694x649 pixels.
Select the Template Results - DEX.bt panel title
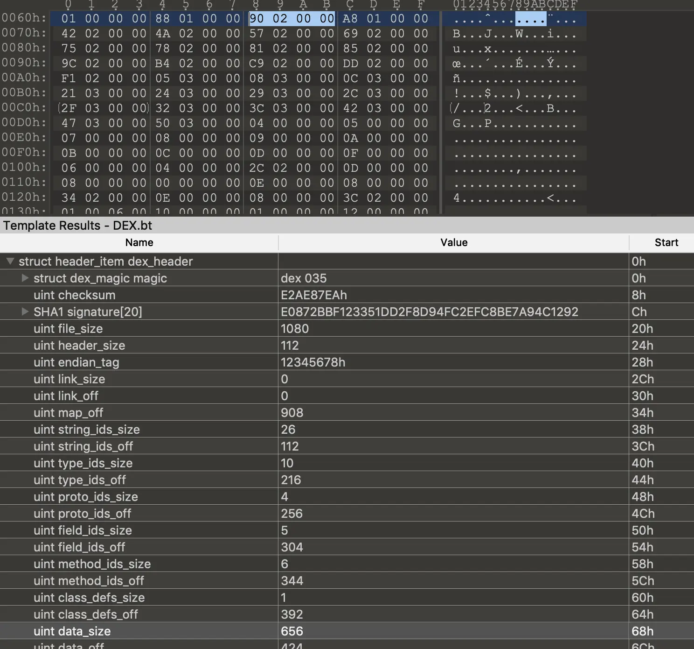[77, 226]
